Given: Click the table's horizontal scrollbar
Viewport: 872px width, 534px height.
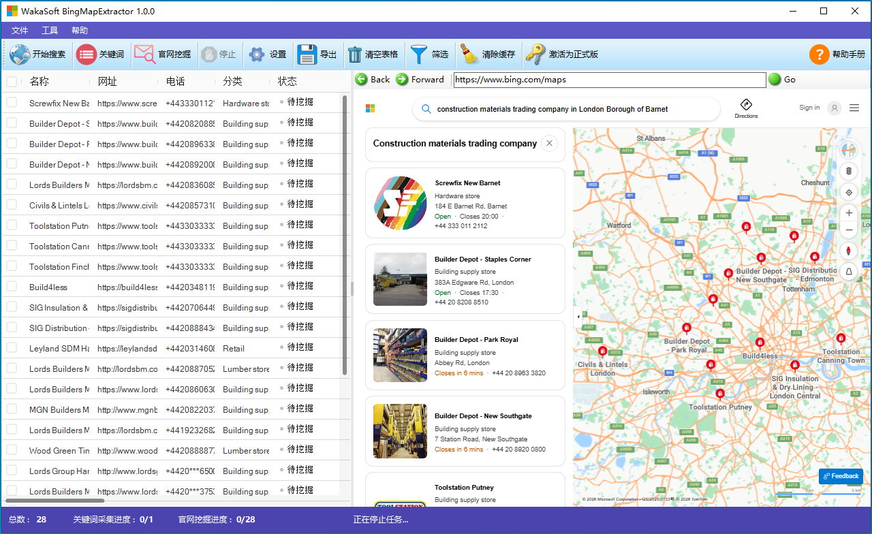Looking at the screenshot, I should [55, 501].
